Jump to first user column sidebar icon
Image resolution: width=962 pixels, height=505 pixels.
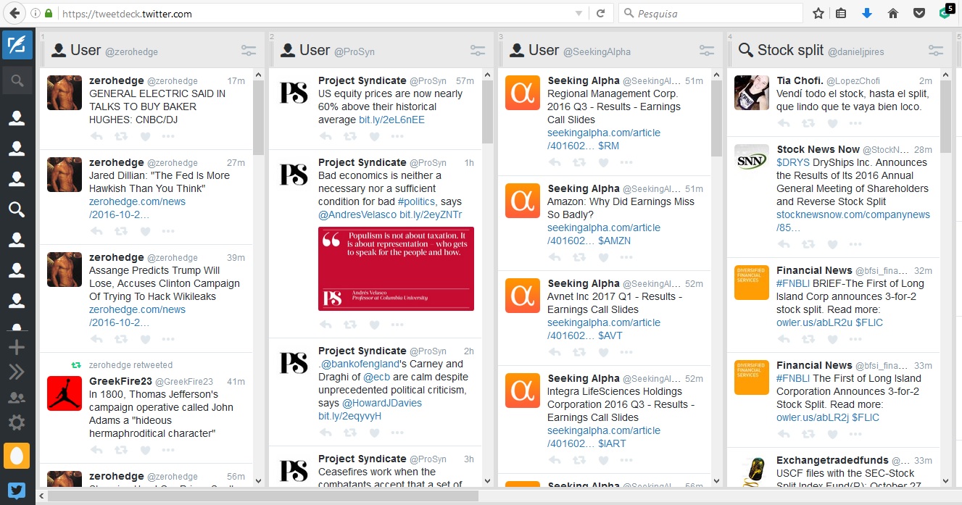(x=16, y=119)
